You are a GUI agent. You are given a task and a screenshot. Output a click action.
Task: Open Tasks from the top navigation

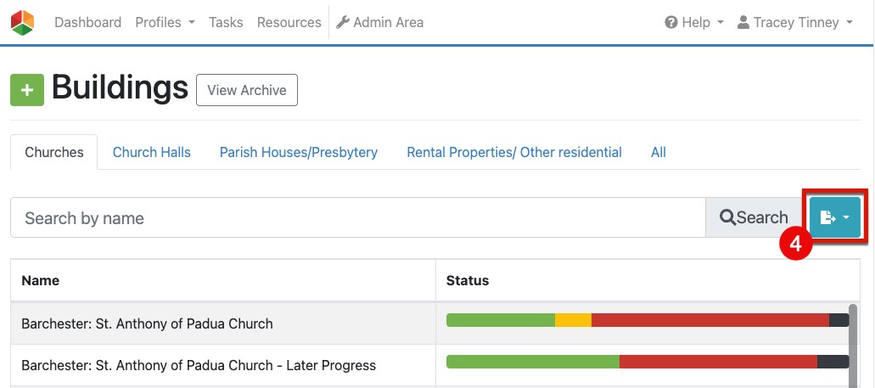click(226, 23)
